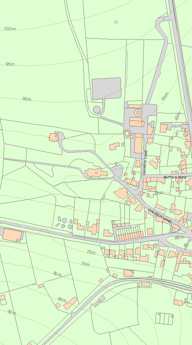Screen dimensions: 192x345
Task: Click the diagonally written CHURCH LANE label
Action: (160, 216)
